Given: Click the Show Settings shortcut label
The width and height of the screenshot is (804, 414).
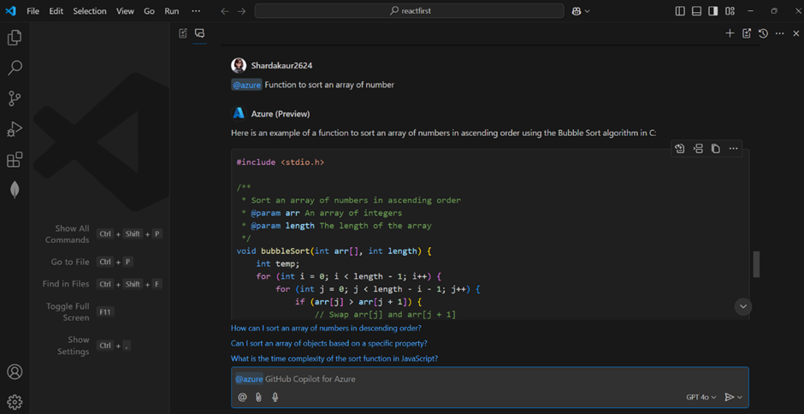Looking at the screenshot, I should click(74, 346).
